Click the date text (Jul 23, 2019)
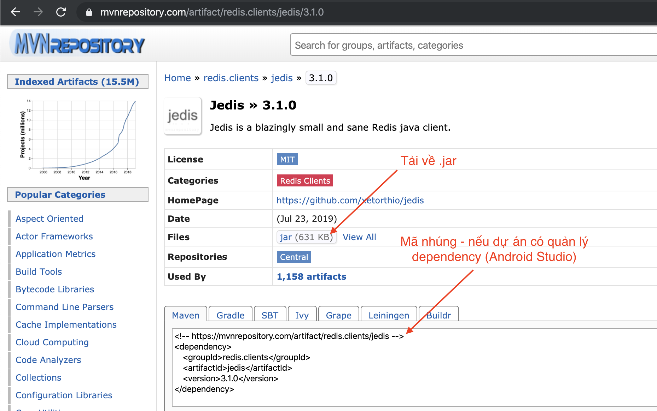Image resolution: width=657 pixels, height=411 pixels. click(x=307, y=219)
